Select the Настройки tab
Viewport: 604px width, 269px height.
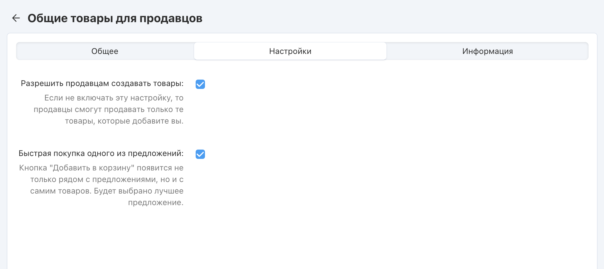[290, 51]
